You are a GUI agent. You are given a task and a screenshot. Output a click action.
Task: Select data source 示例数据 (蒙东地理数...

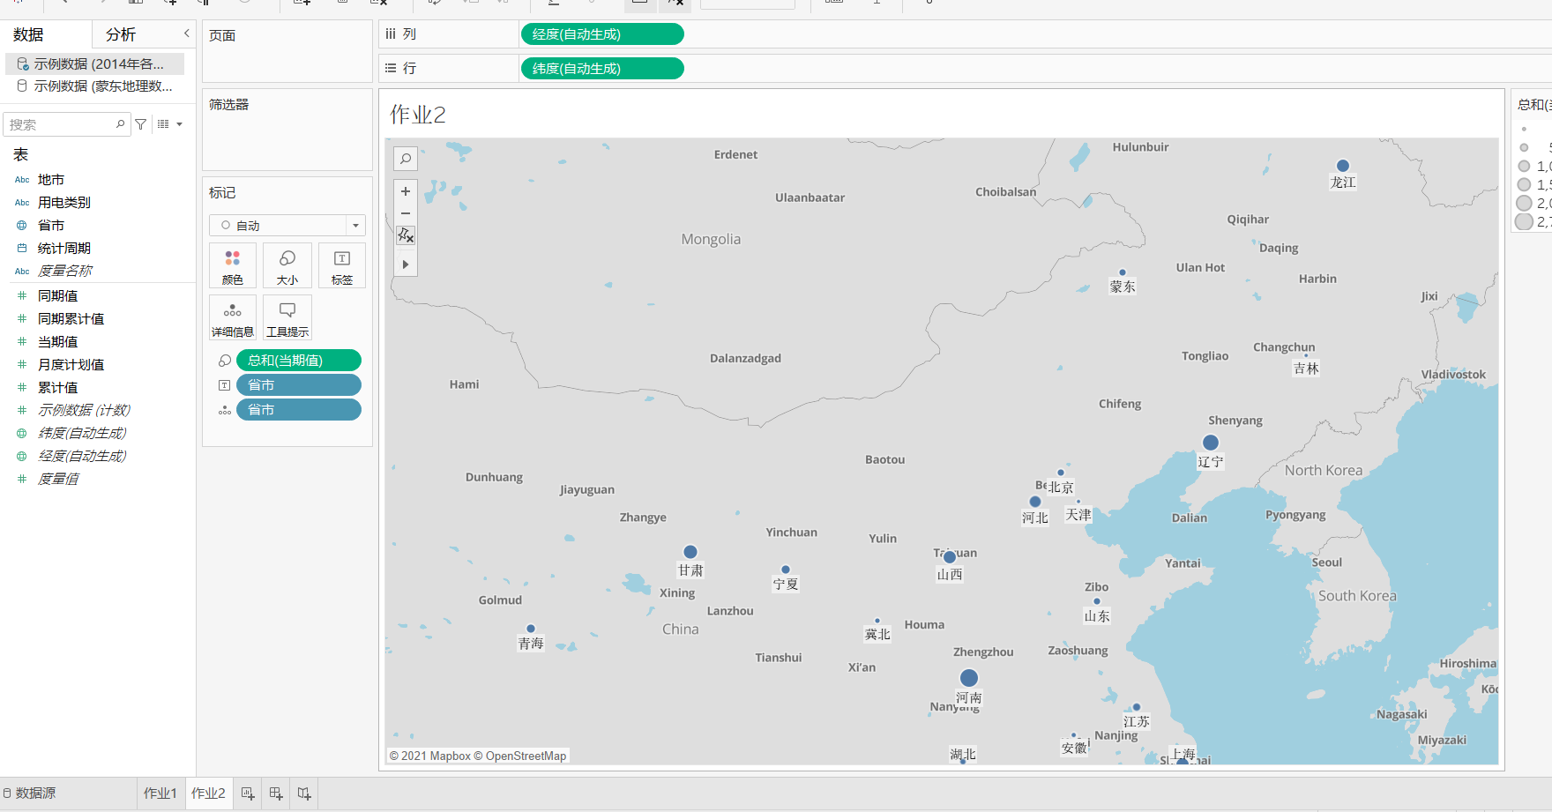(95, 86)
